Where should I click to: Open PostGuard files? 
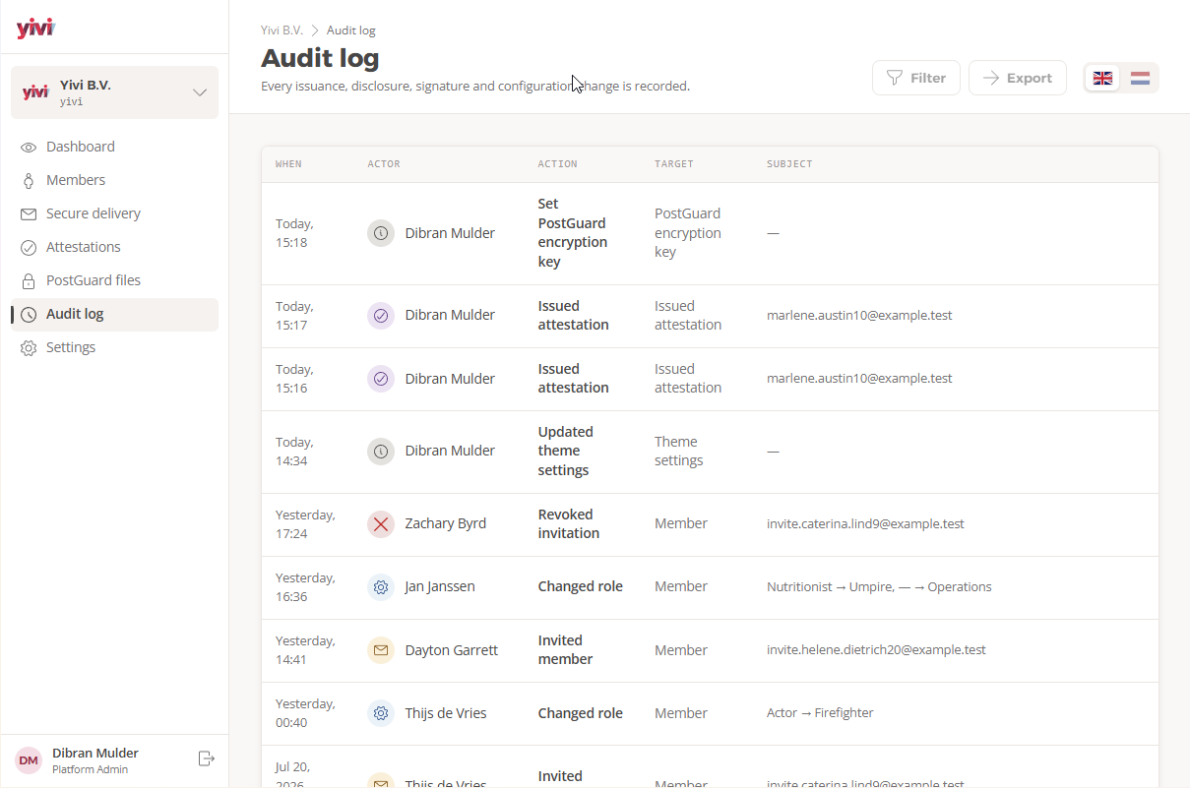114,280
